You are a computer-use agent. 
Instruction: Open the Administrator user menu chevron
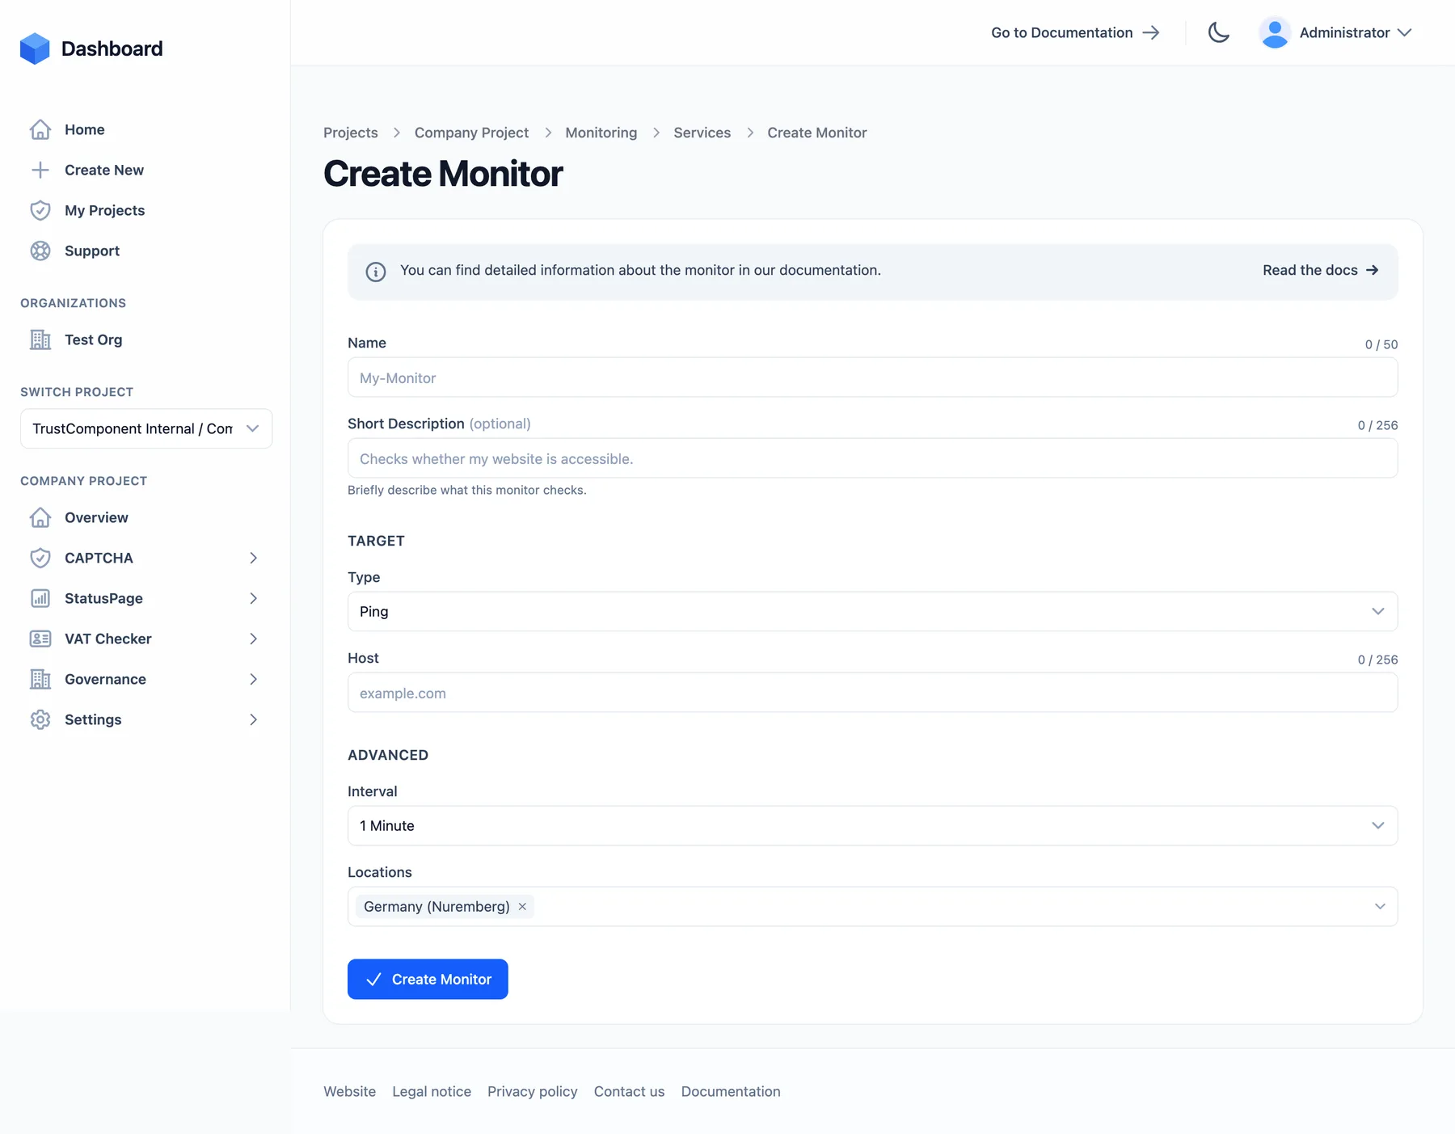pyautogui.click(x=1405, y=32)
